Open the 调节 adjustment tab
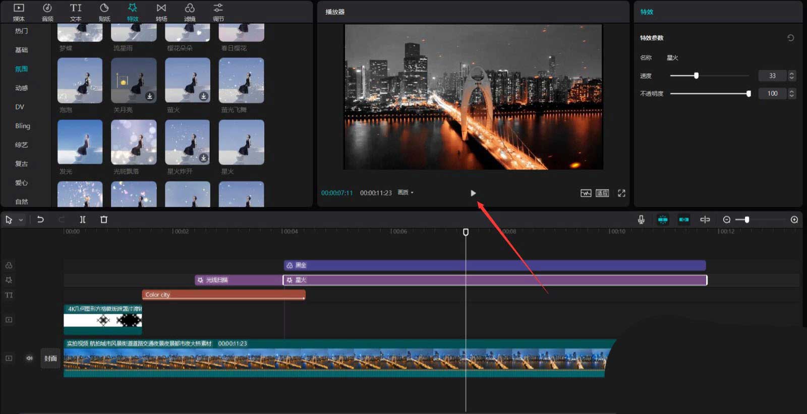 click(218, 12)
